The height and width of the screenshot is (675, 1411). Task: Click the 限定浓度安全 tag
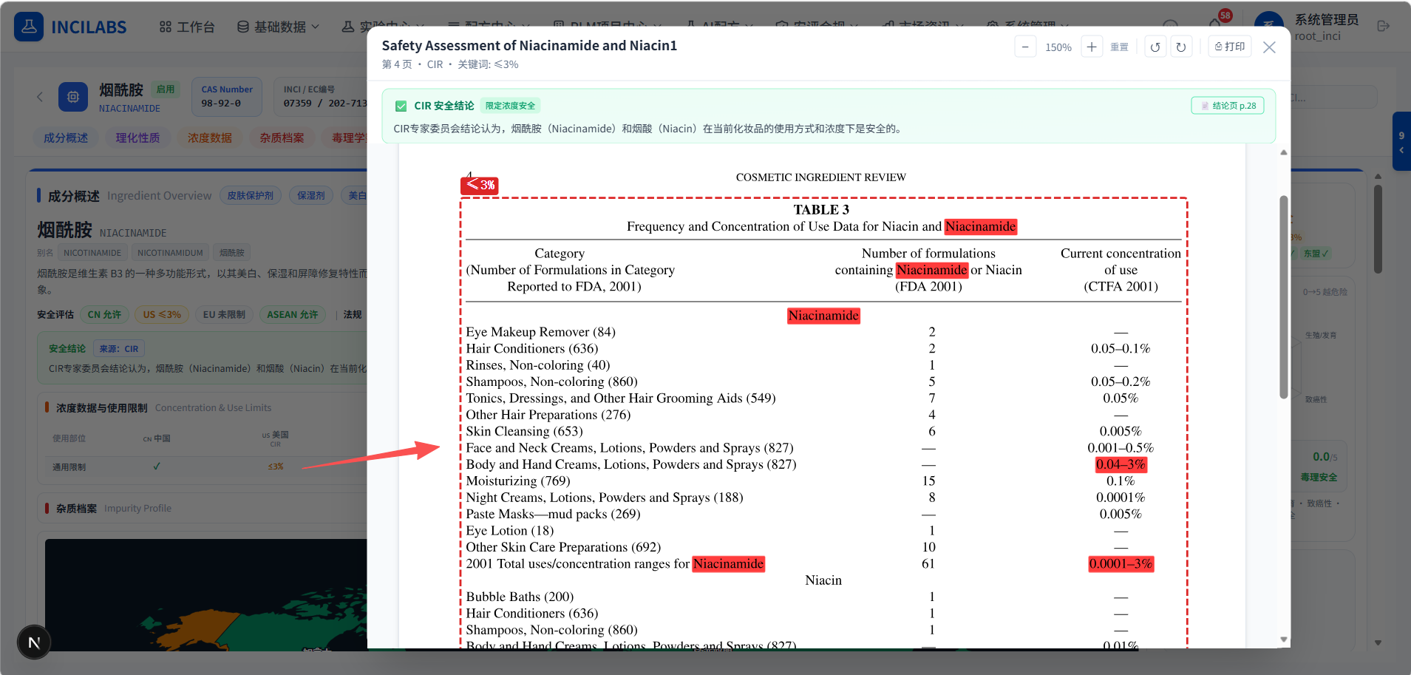(510, 106)
